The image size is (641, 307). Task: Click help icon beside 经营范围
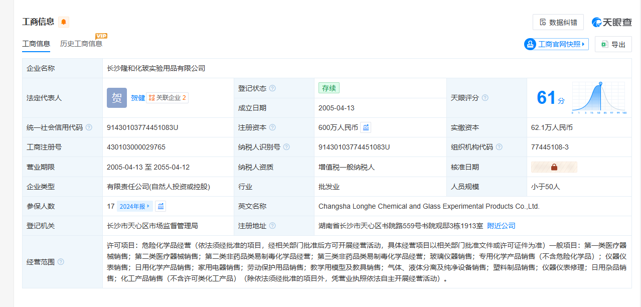coord(61,262)
